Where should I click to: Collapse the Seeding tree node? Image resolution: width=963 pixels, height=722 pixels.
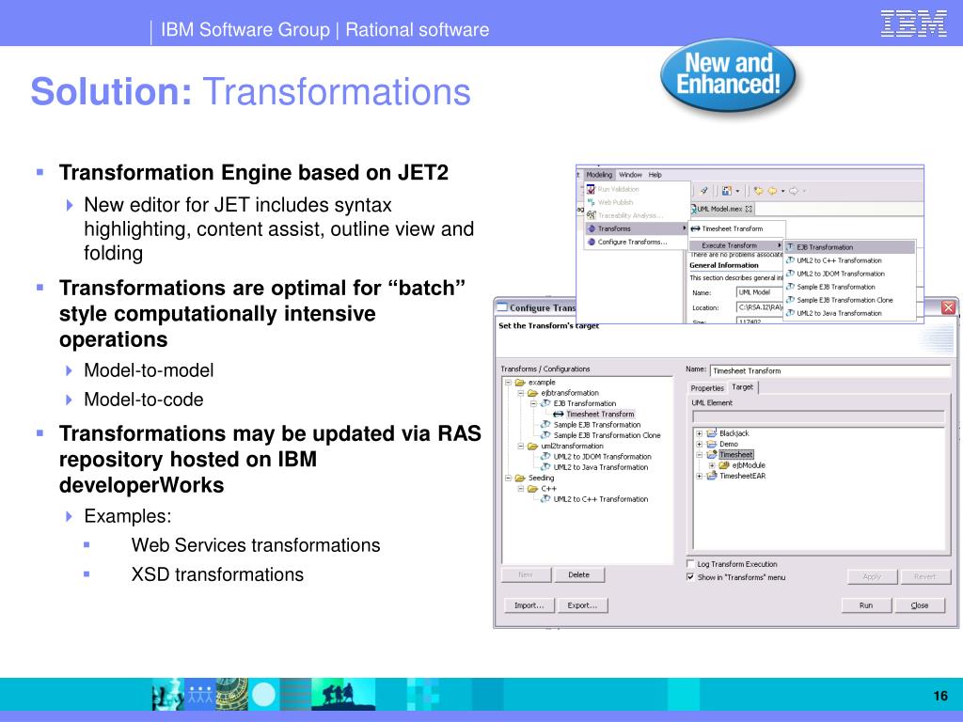pyautogui.click(x=508, y=478)
